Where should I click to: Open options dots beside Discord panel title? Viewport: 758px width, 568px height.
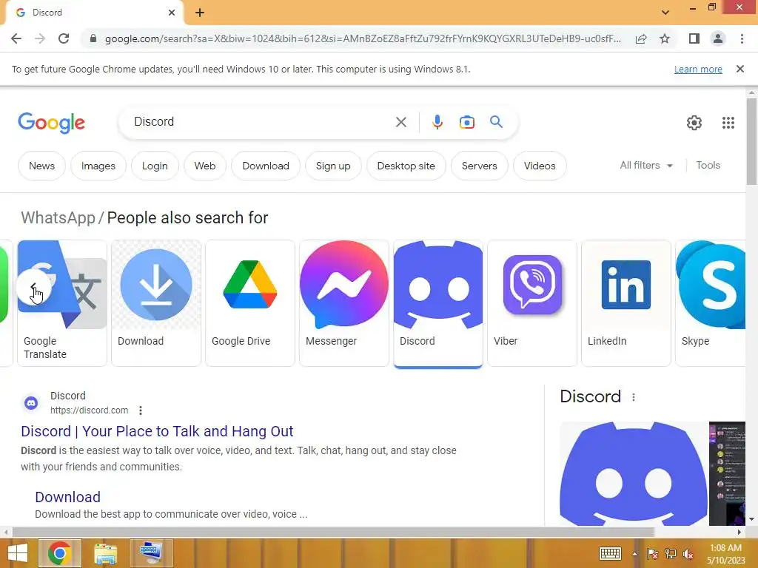coord(634,397)
